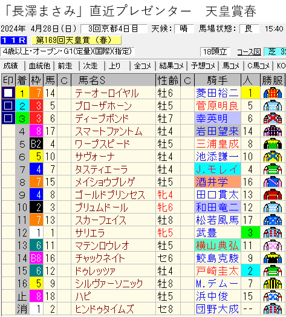Click jockey name J.モレイ
Screen dimensions: 286x317
coord(217,169)
